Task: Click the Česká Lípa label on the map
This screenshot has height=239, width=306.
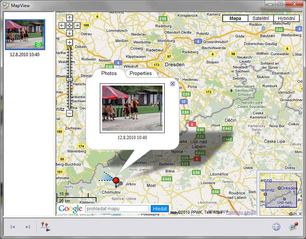Action: (x=274, y=141)
